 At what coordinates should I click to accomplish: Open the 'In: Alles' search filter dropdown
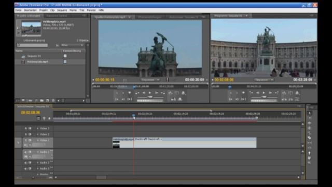pos(72,45)
